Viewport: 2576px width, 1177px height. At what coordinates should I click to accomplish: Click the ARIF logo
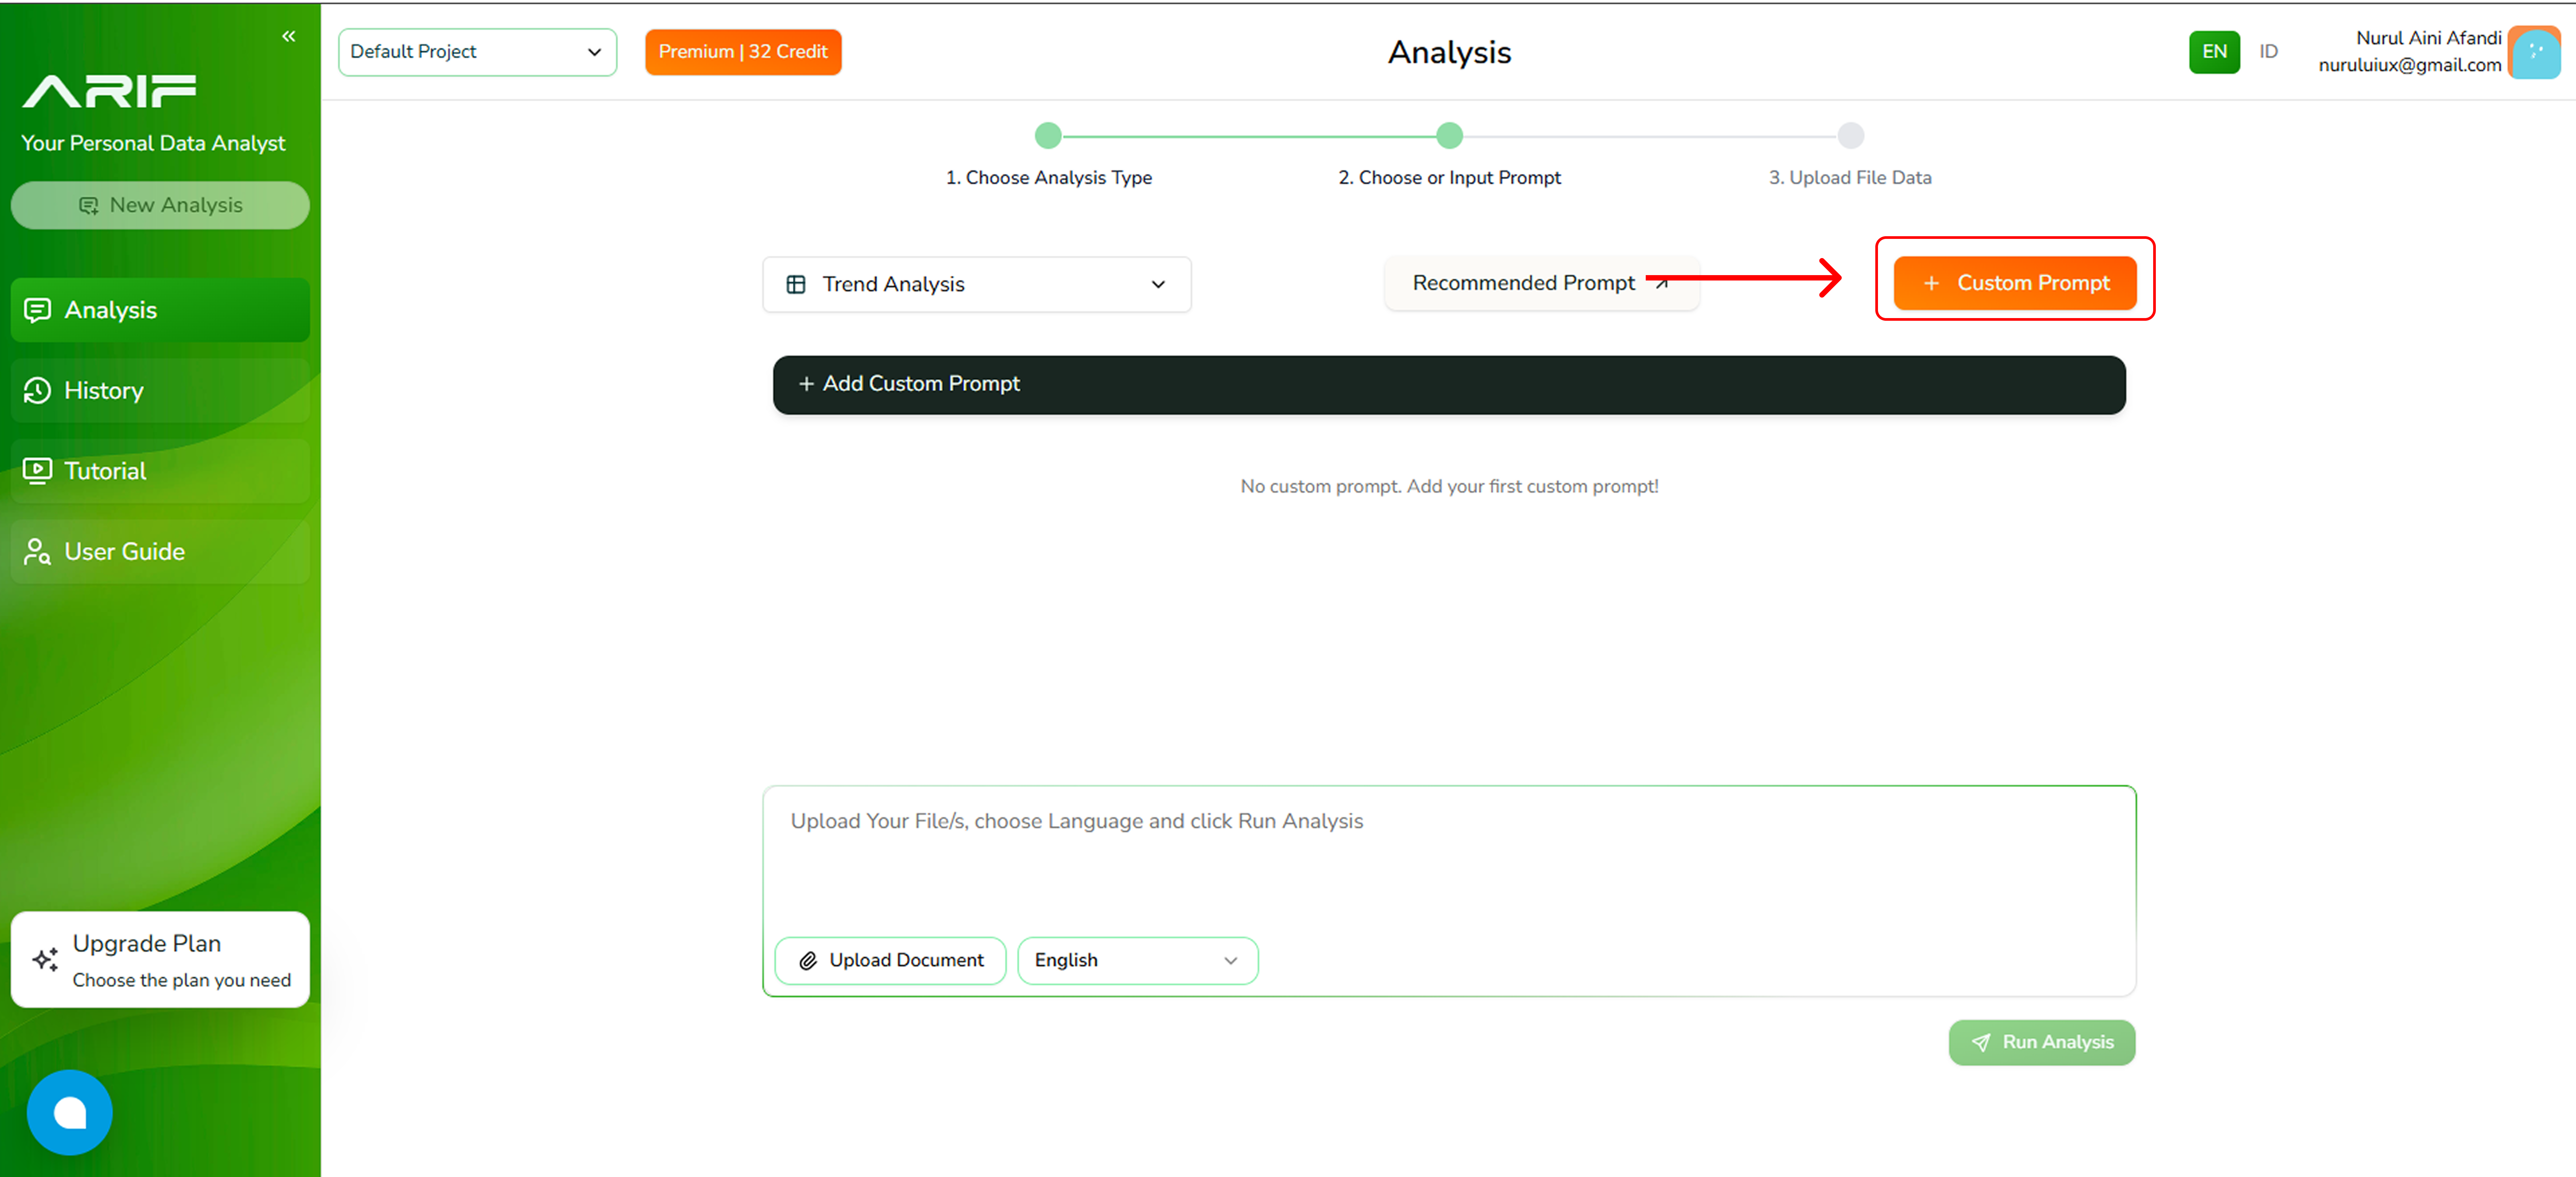(109, 91)
